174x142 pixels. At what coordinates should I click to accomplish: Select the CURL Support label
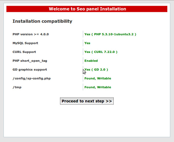(x=24, y=52)
